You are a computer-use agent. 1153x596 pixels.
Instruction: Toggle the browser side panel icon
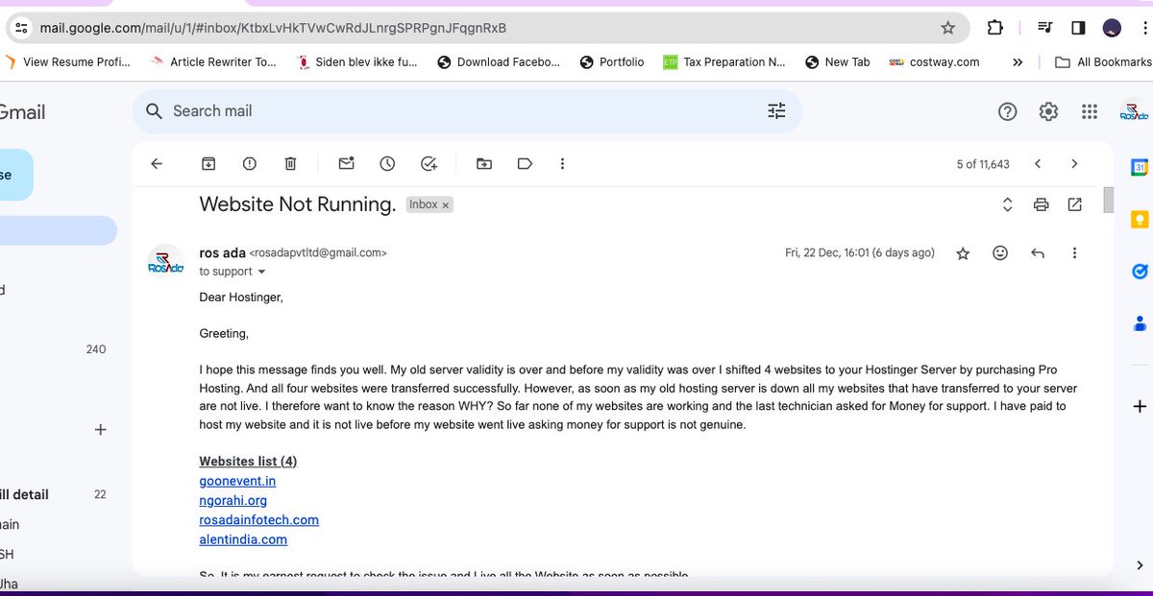[x=1078, y=28]
